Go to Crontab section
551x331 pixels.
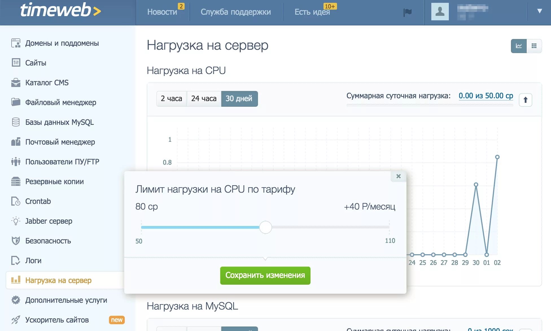pyautogui.click(x=38, y=201)
